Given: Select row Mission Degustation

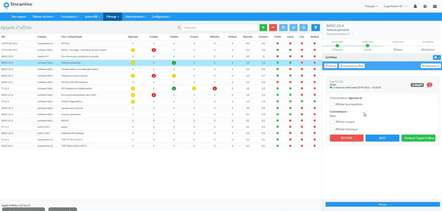Looking at the screenshot, I should (161, 102).
